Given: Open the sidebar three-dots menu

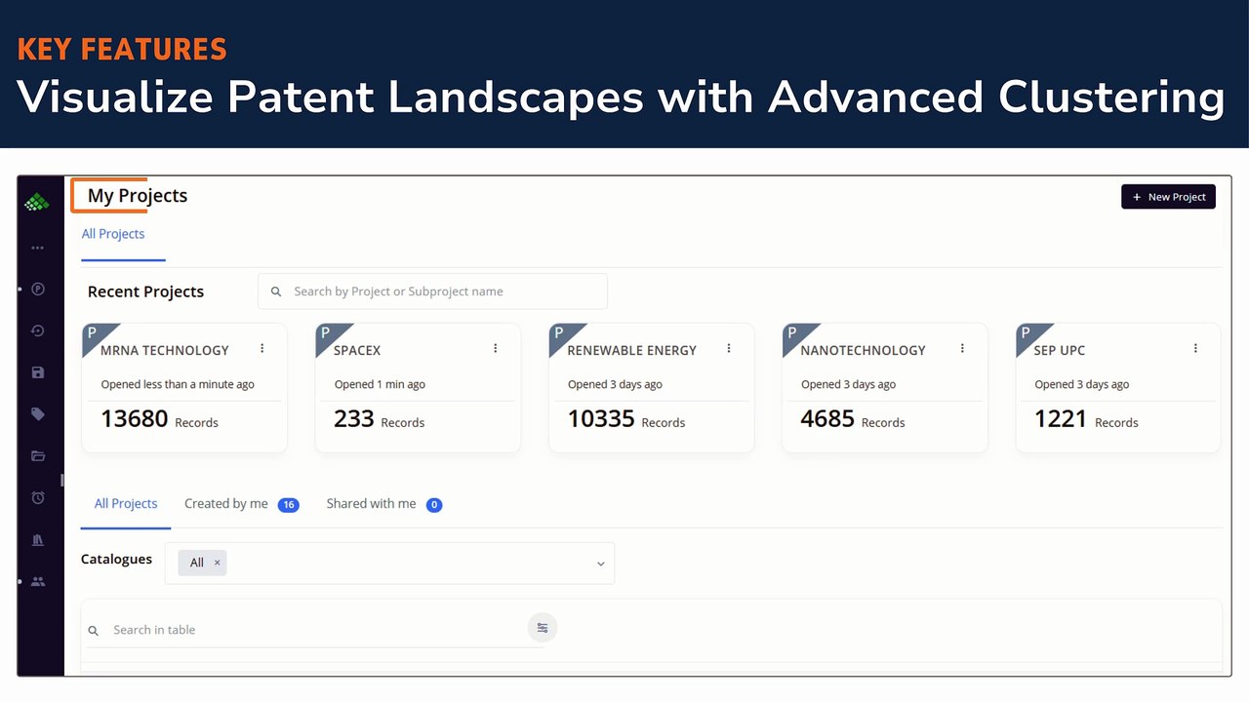Looking at the screenshot, I should pos(37,248).
